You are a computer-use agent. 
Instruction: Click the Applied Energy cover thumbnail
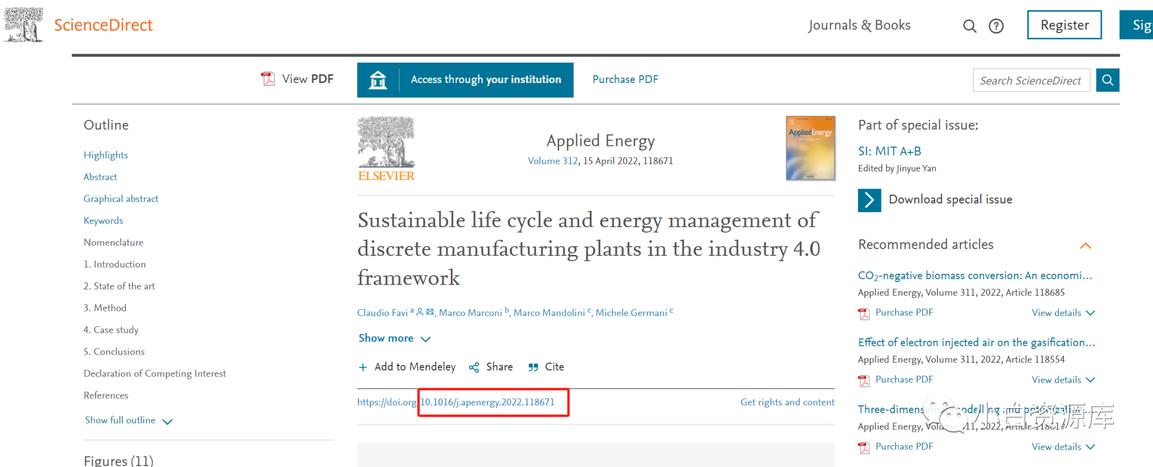click(811, 148)
